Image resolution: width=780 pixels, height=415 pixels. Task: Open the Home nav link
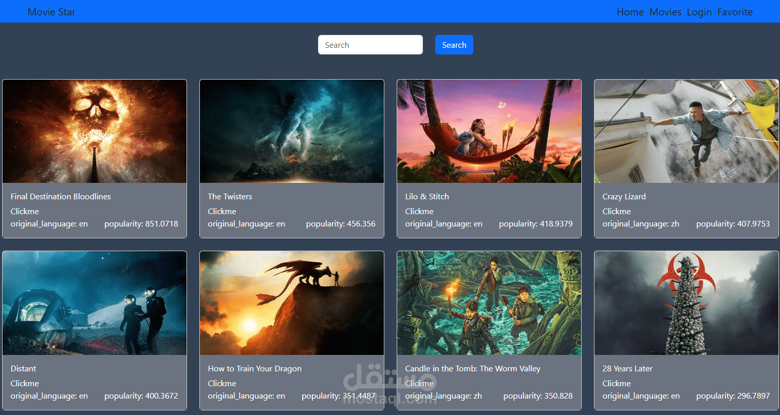click(x=630, y=12)
